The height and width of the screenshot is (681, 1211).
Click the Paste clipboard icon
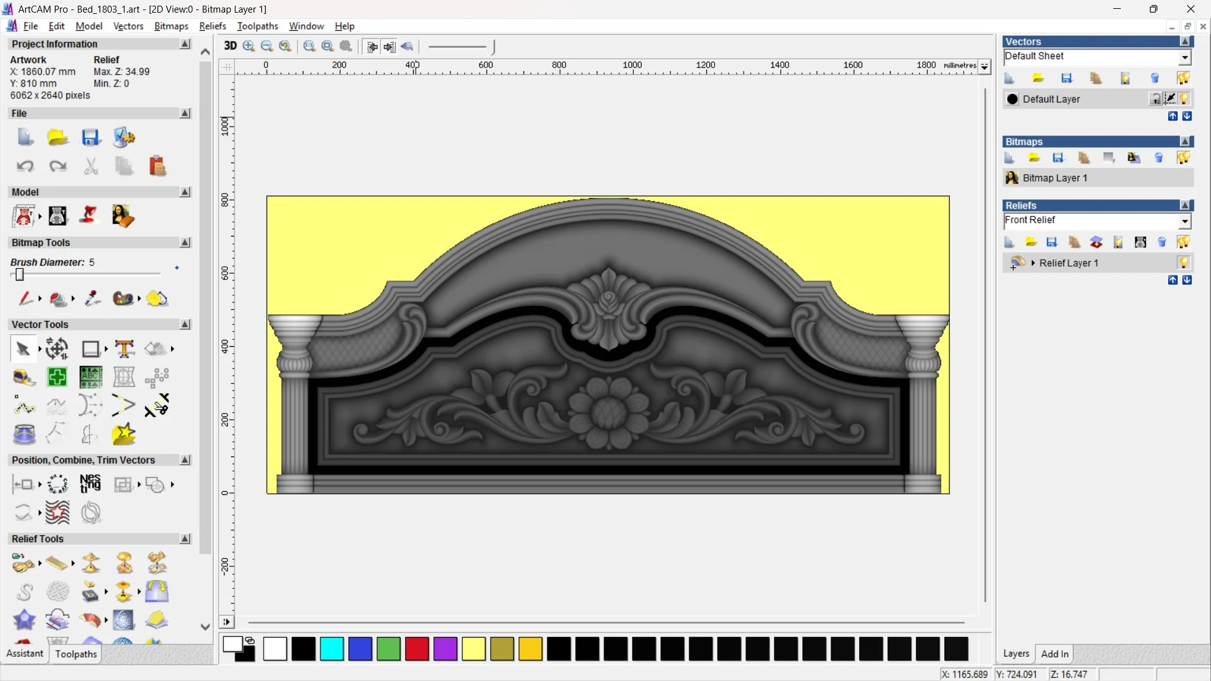point(157,166)
